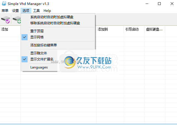This screenshot has height=125, width=177.
Task: Click the Simple Vhd Manager app icon in title bar
Action: pos(4,4)
